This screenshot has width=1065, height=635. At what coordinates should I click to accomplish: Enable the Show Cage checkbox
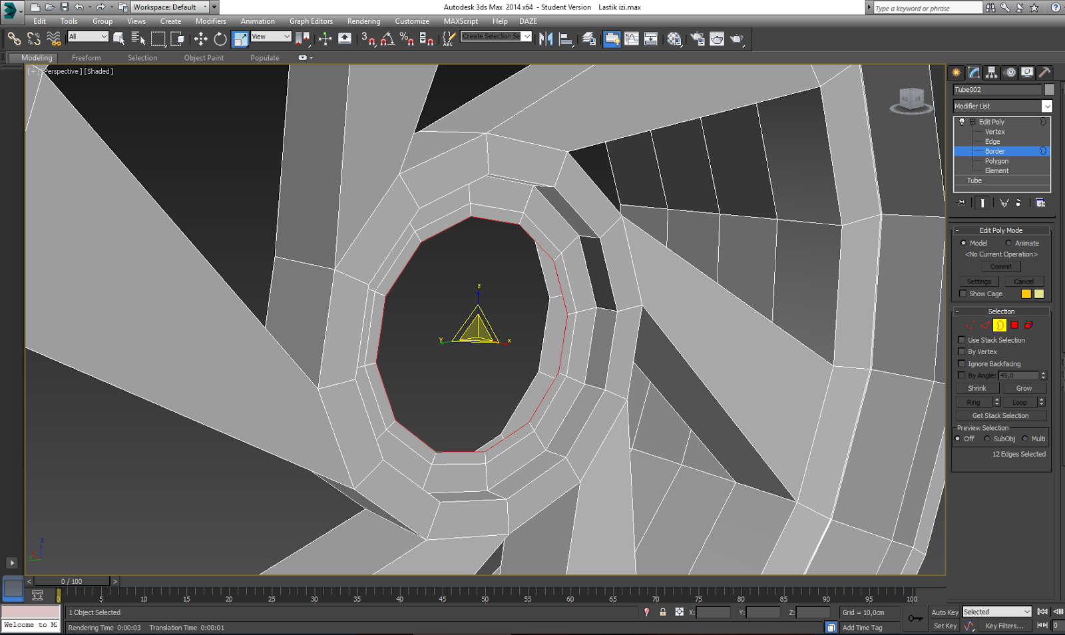point(962,294)
